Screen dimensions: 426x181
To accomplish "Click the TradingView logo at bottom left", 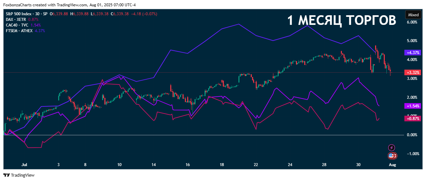I will click(x=19, y=175).
